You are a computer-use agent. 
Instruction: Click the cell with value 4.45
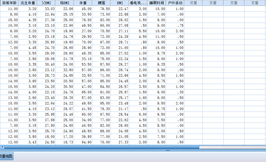(28, 48)
